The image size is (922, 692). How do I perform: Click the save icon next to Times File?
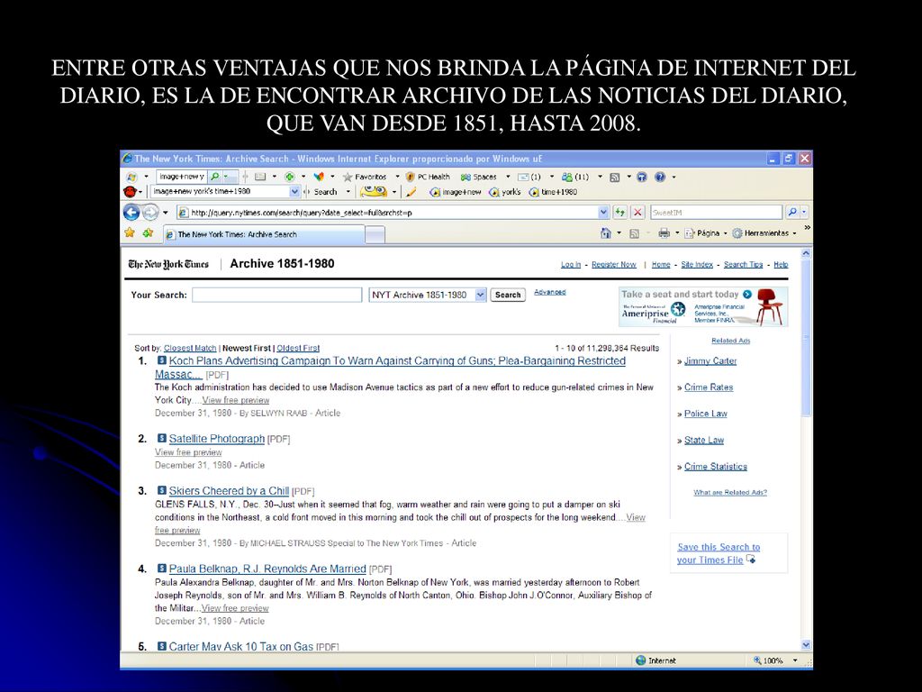751,560
